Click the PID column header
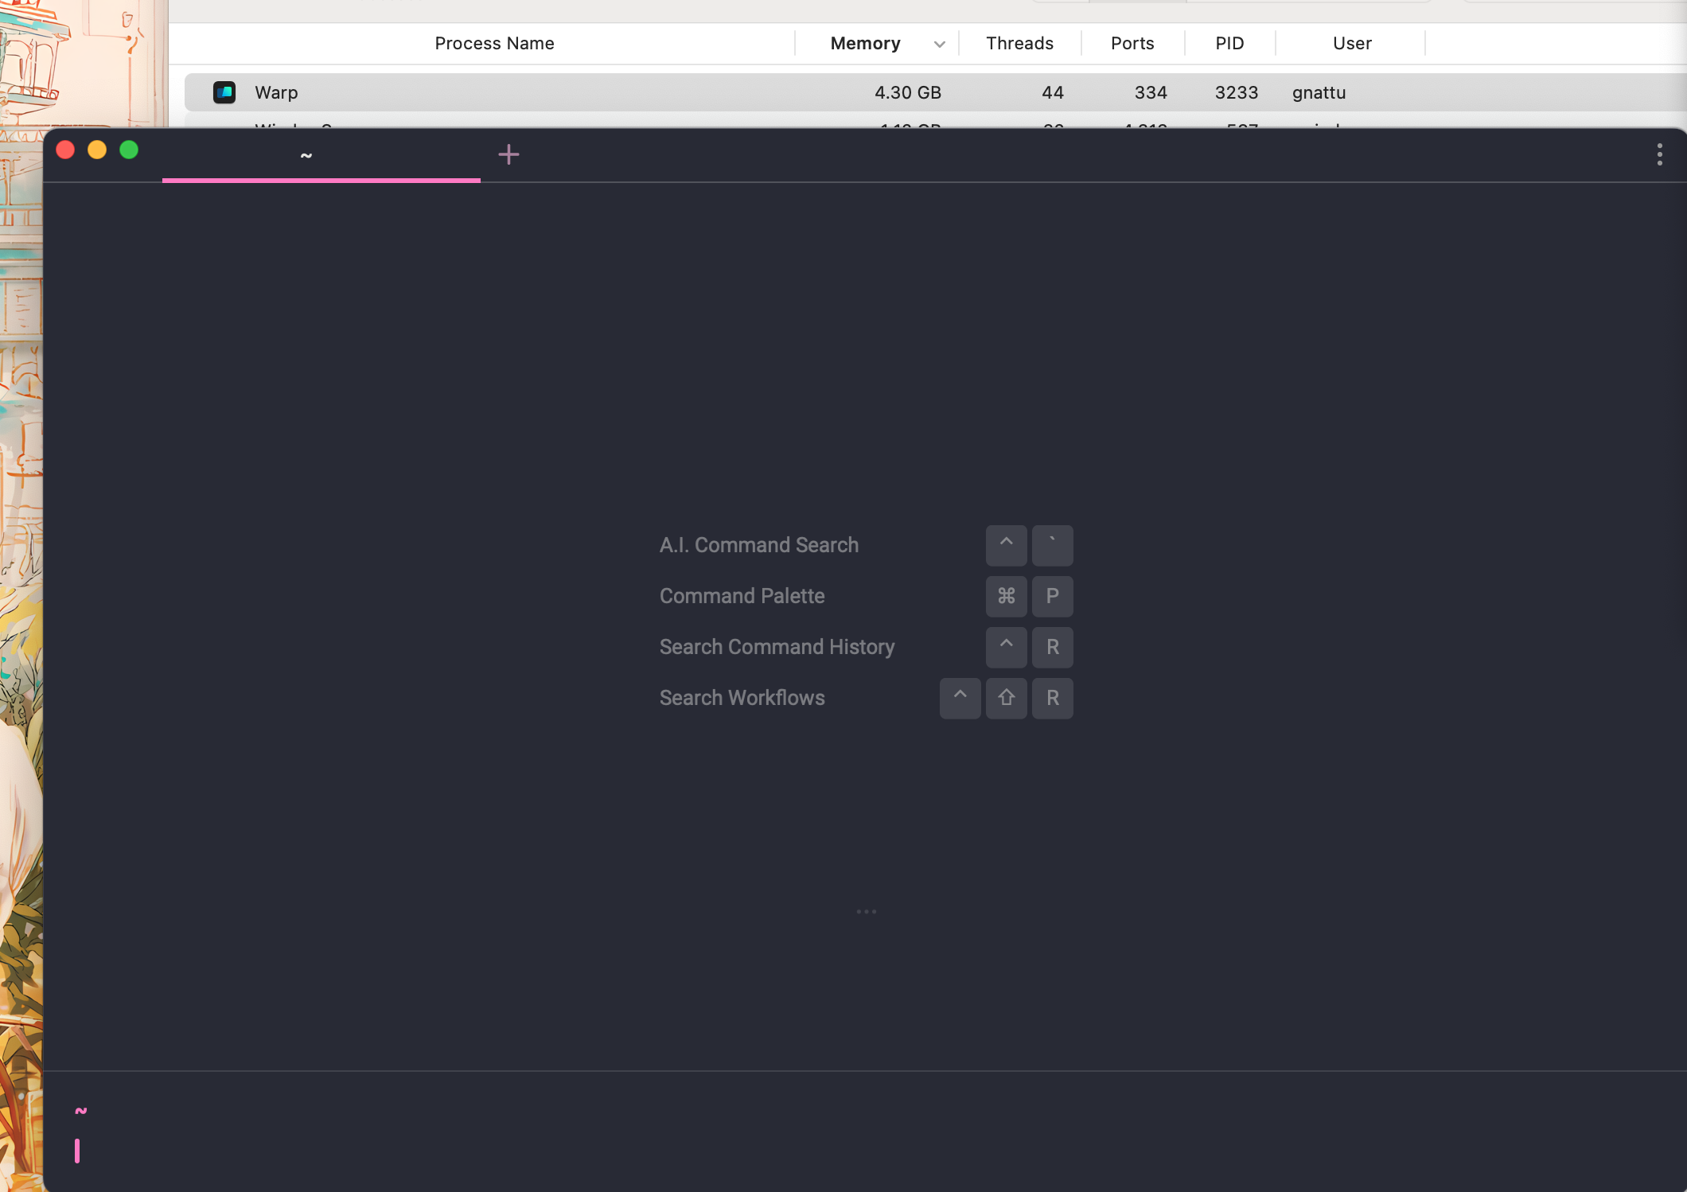This screenshot has width=1687, height=1192. coord(1229,43)
